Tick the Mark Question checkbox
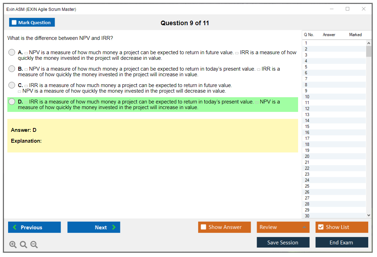The width and height of the screenshot is (377, 257). 14,22
